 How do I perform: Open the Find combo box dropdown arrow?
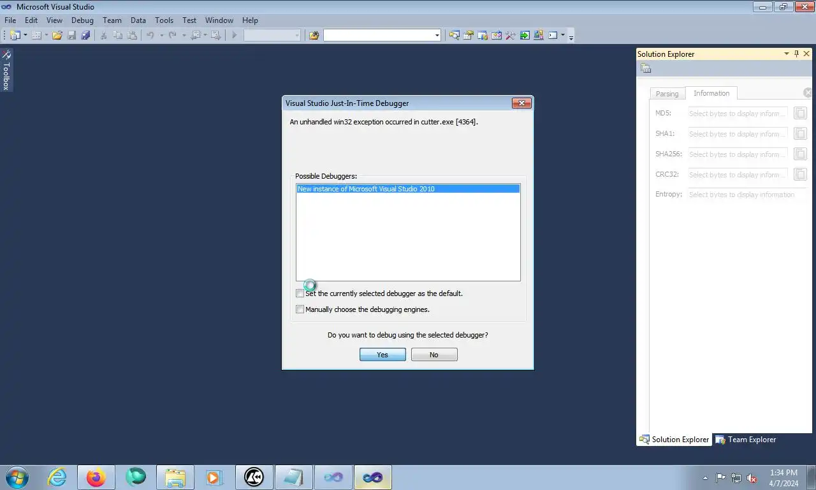point(437,36)
